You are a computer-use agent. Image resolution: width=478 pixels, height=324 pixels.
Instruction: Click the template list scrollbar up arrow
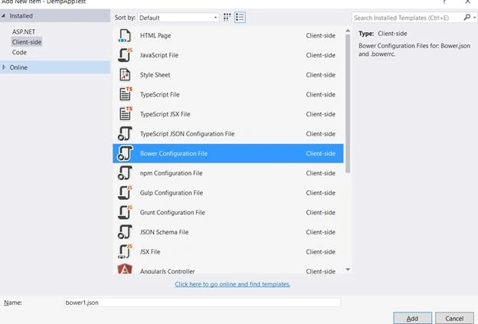point(348,31)
